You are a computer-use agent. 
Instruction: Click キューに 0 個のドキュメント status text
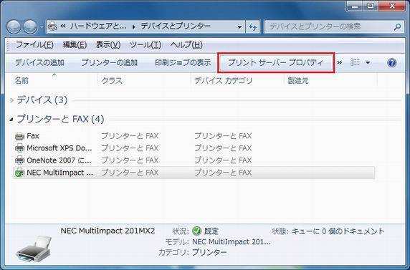pos(338,231)
